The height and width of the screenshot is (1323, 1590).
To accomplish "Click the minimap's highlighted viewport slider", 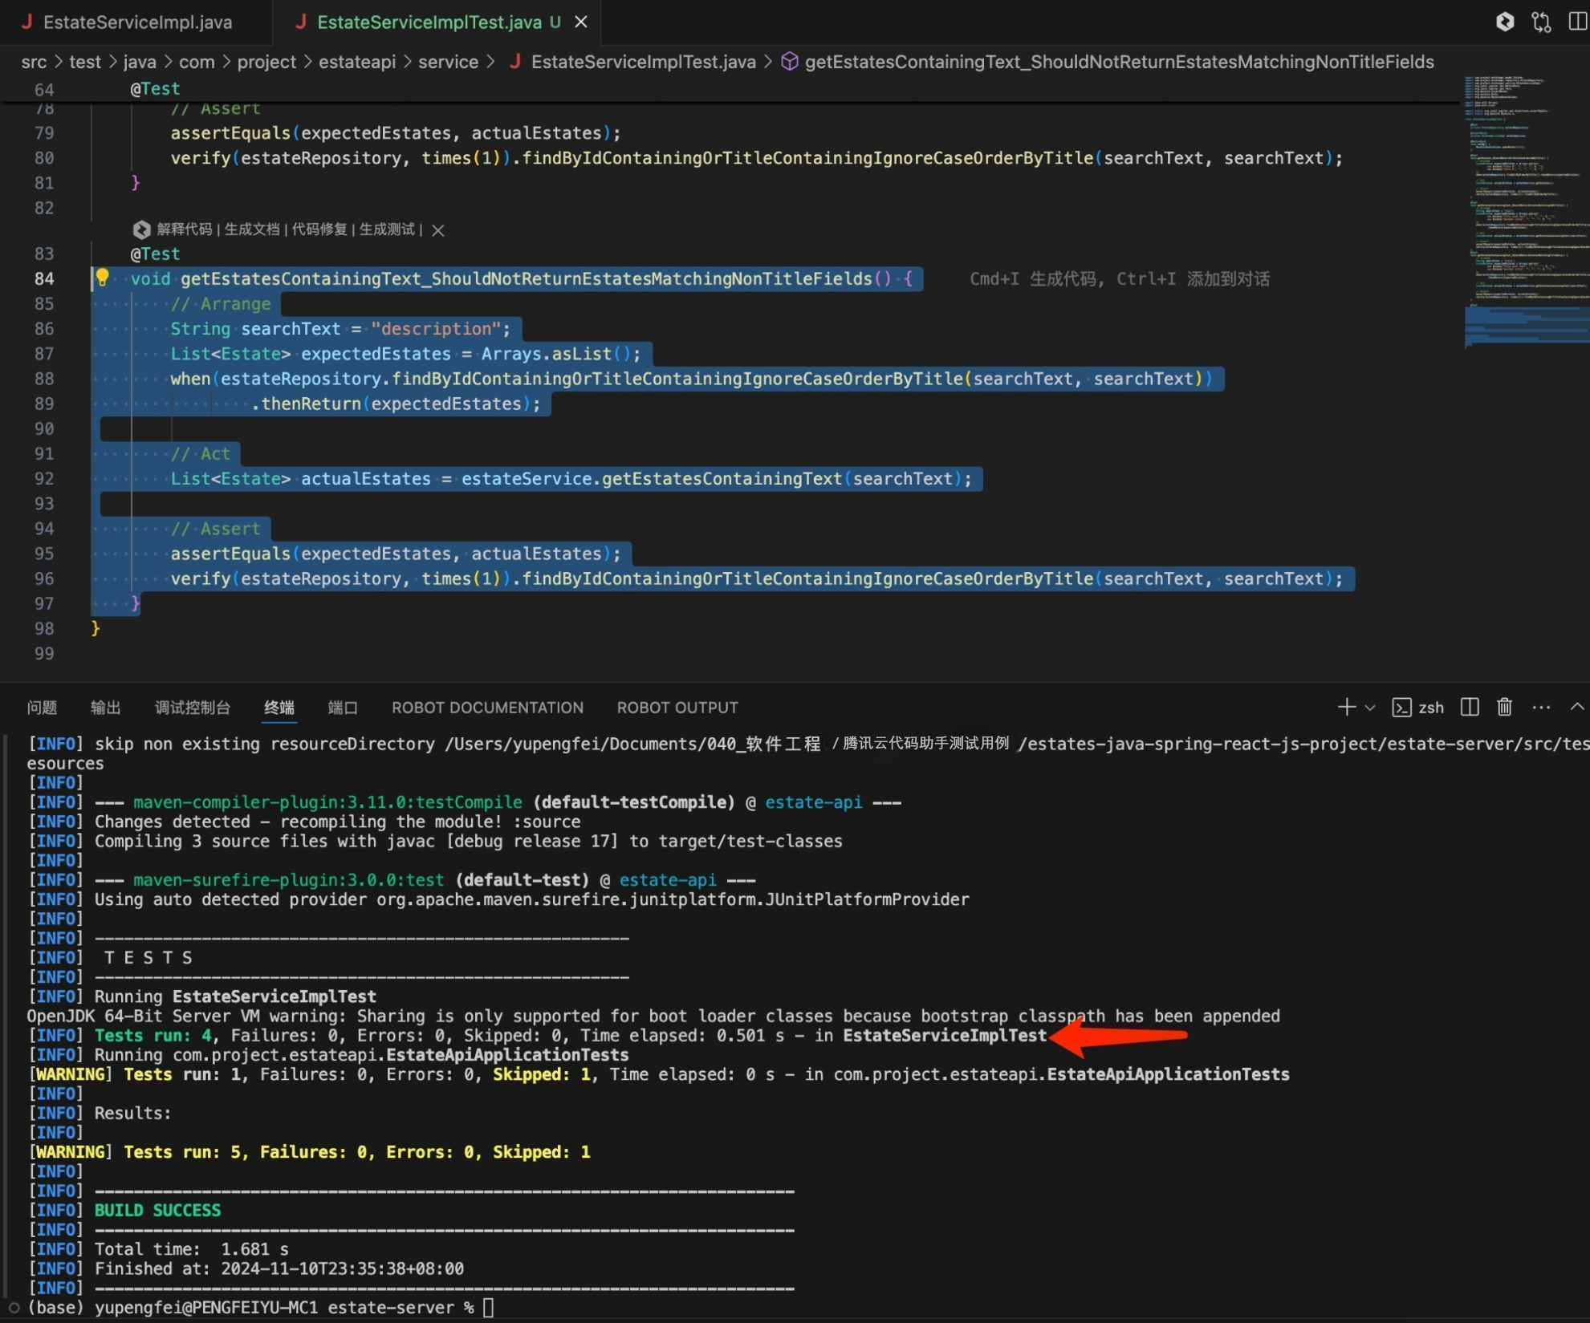I will [1525, 325].
